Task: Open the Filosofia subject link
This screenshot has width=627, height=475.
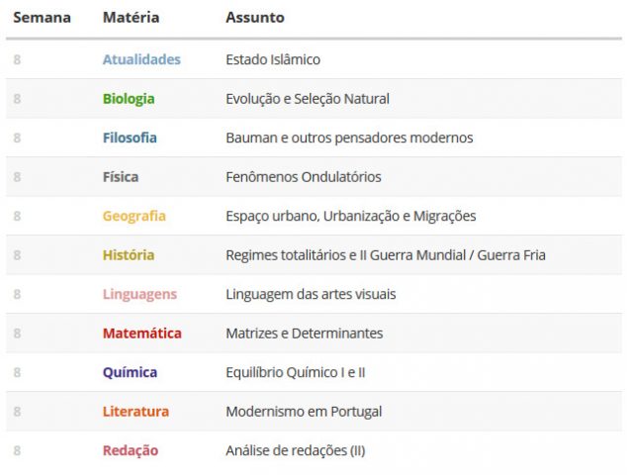Action: [130, 138]
